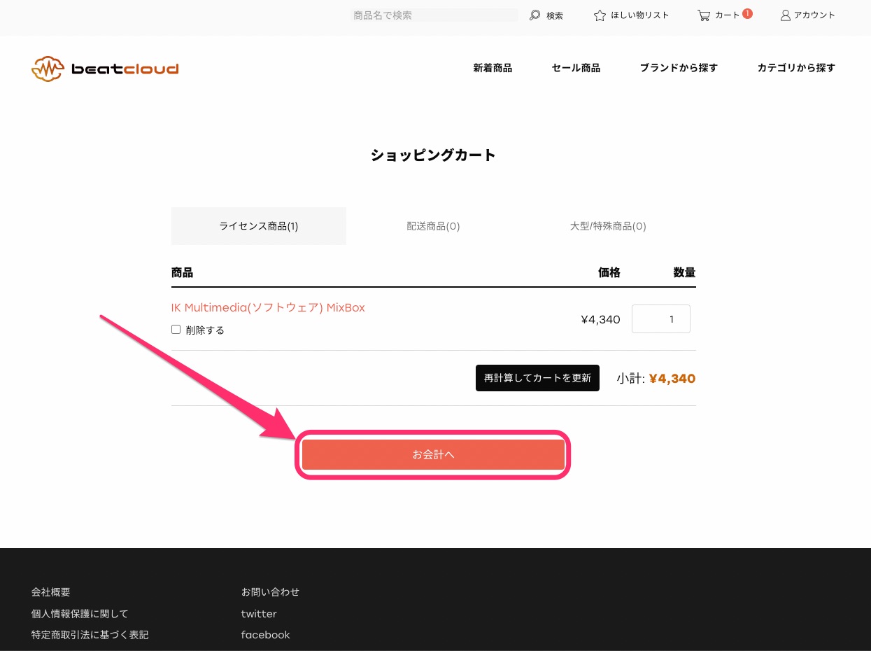The image size is (871, 651).
Task: Open the 会社概要 footer link
Action: 50,591
